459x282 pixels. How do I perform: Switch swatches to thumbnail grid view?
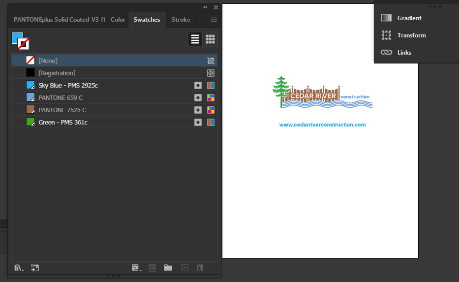[210, 39]
